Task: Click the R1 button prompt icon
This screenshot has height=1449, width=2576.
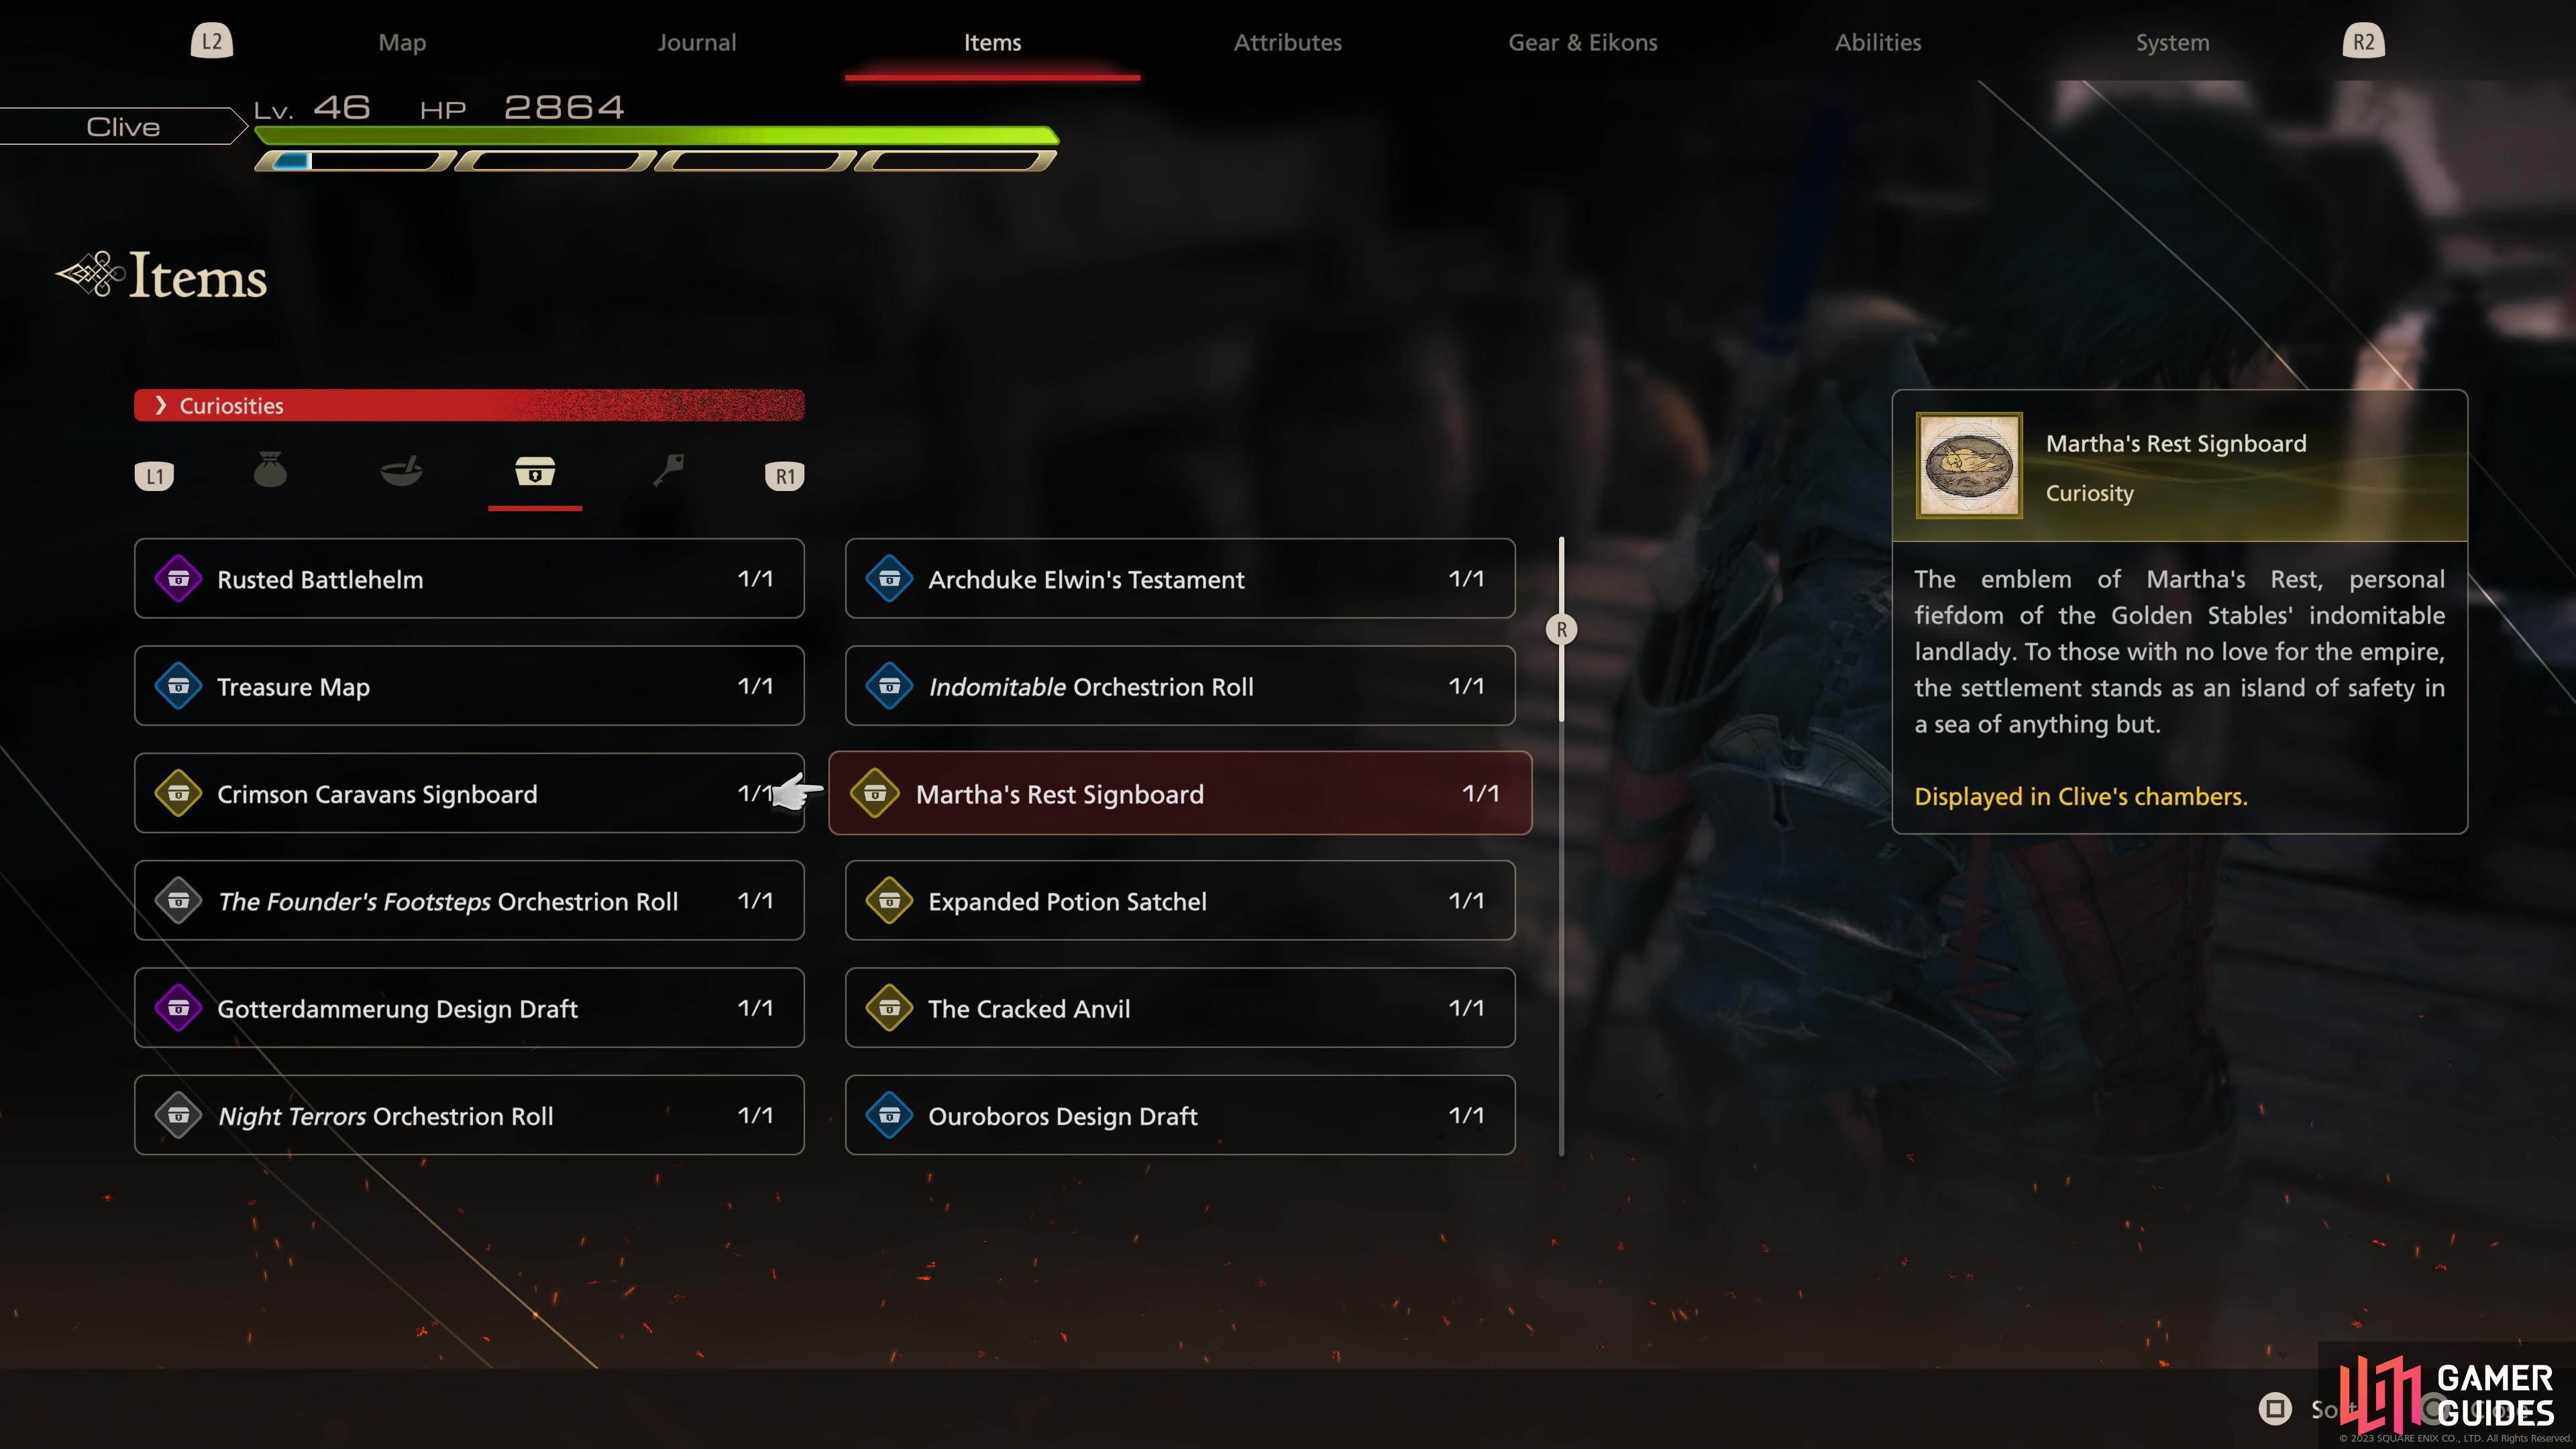Action: coord(785,476)
